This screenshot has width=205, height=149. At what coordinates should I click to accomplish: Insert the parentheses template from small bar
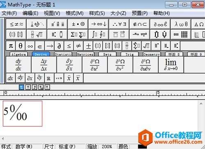click(x=98, y=46)
